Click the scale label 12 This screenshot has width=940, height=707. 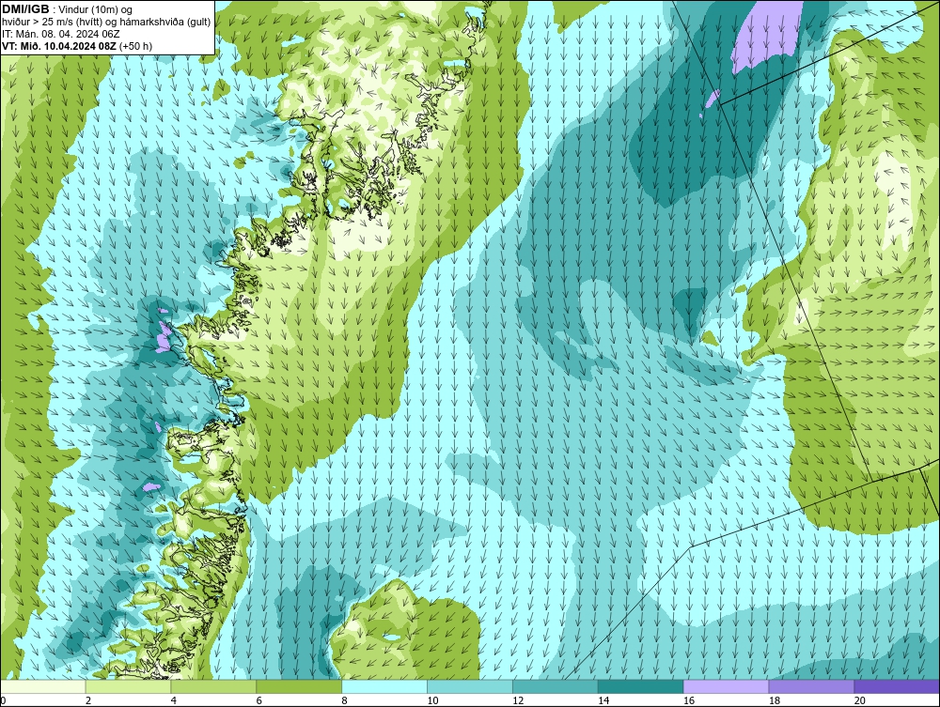[x=518, y=700]
